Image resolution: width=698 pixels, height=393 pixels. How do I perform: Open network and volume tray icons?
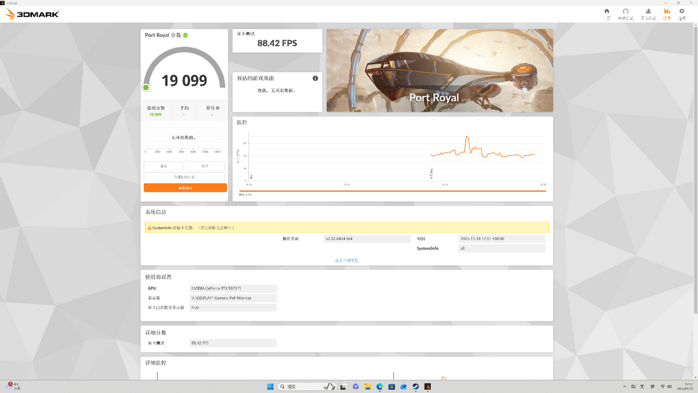point(667,387)
